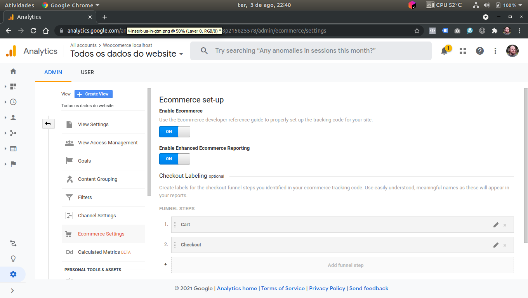Expand the left navigation panel chevron
The height and width of the screenshot is (298, 528).
12,290
